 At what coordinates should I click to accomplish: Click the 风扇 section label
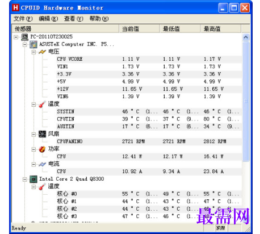(53, 134)
